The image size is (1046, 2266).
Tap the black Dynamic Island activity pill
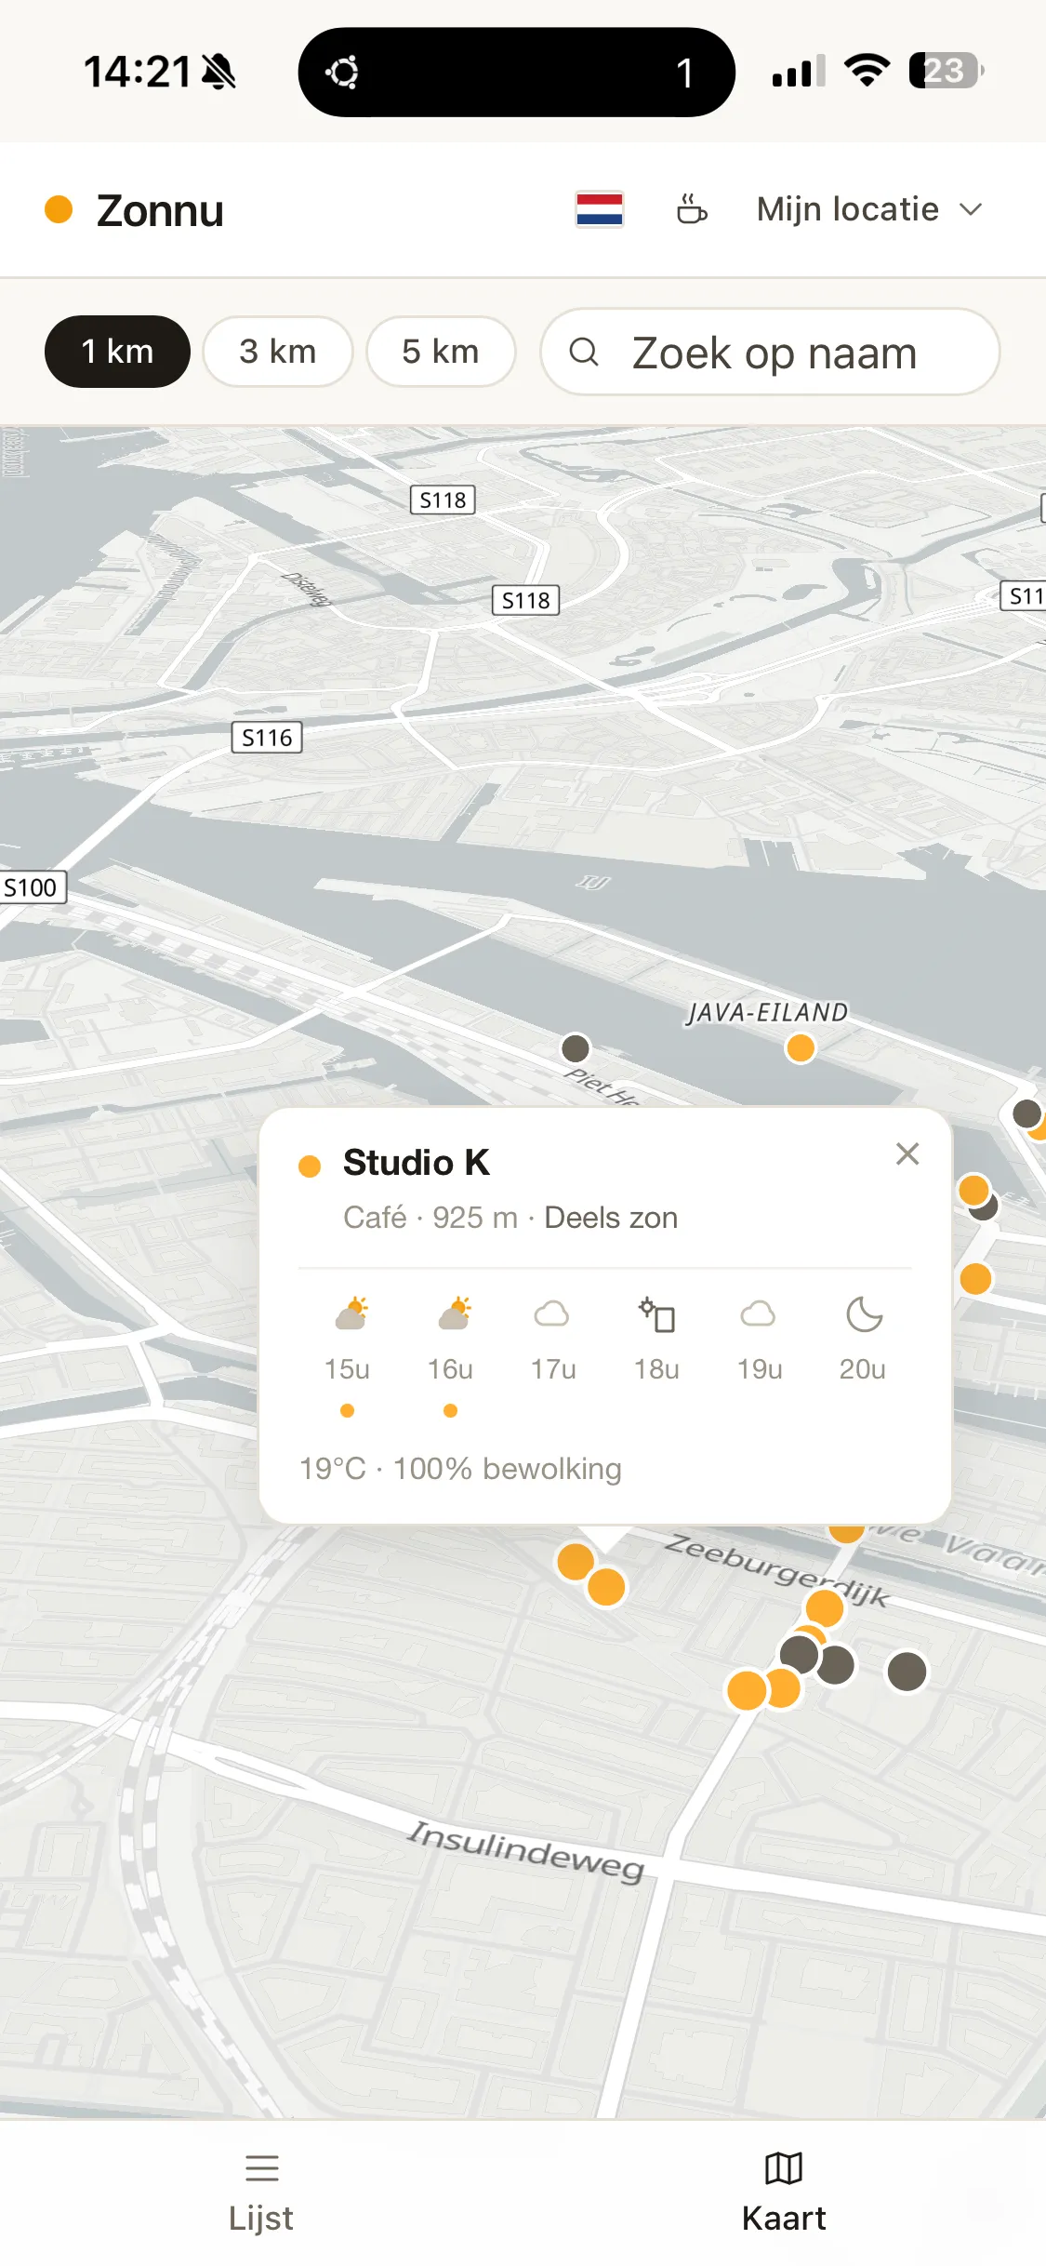(x=517, y=73)
